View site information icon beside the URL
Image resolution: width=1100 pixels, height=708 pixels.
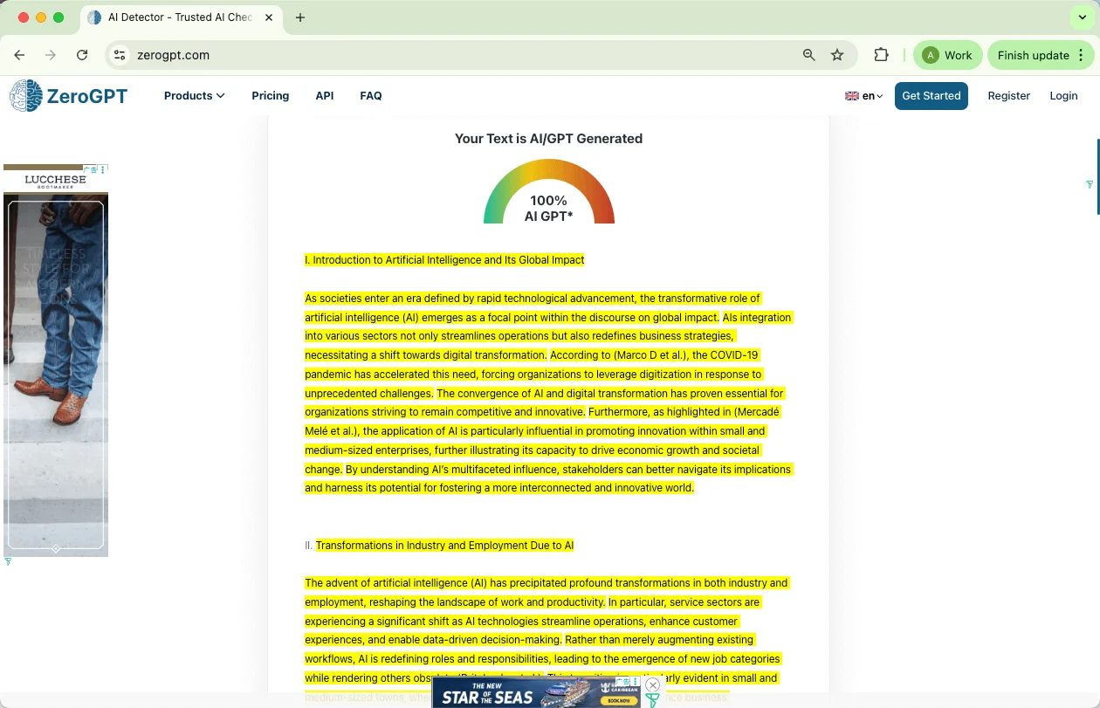(120, 55)
